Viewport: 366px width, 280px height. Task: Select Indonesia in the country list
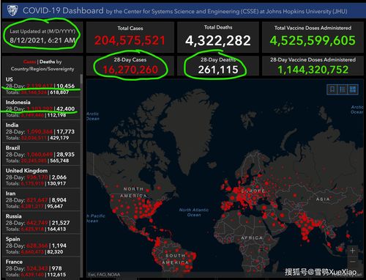point(41,108)
